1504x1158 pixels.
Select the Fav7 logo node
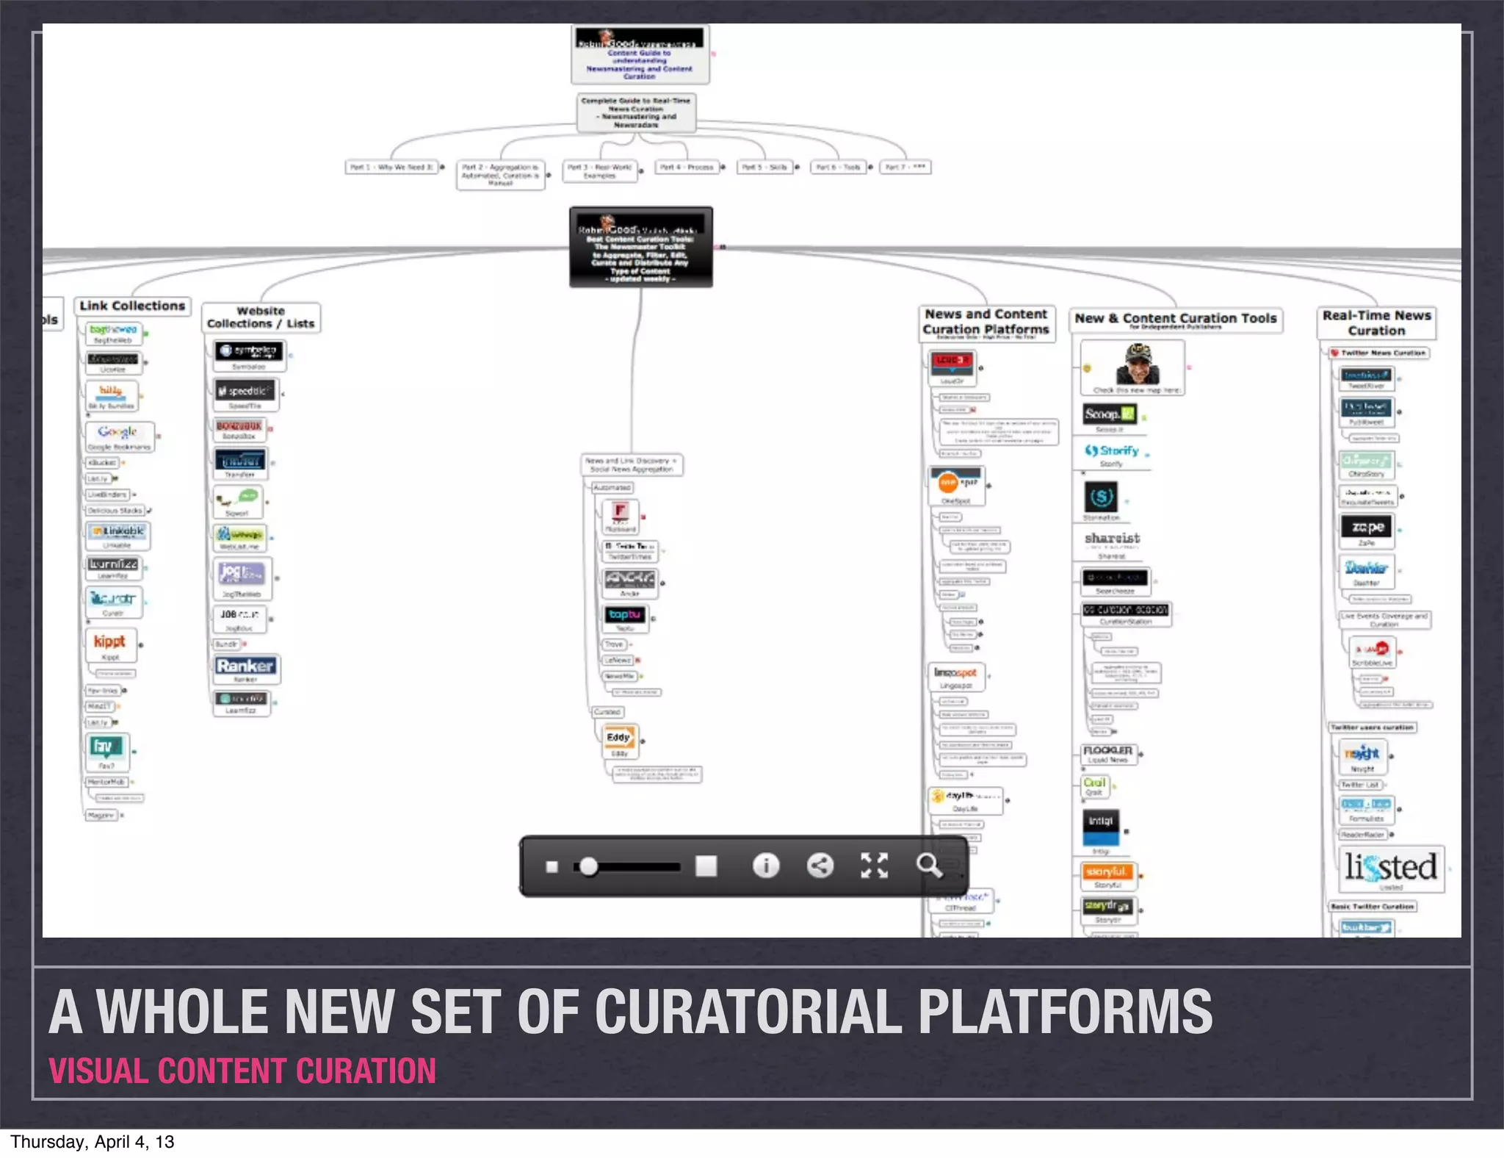pyautogui.click(x=107, y=752)
